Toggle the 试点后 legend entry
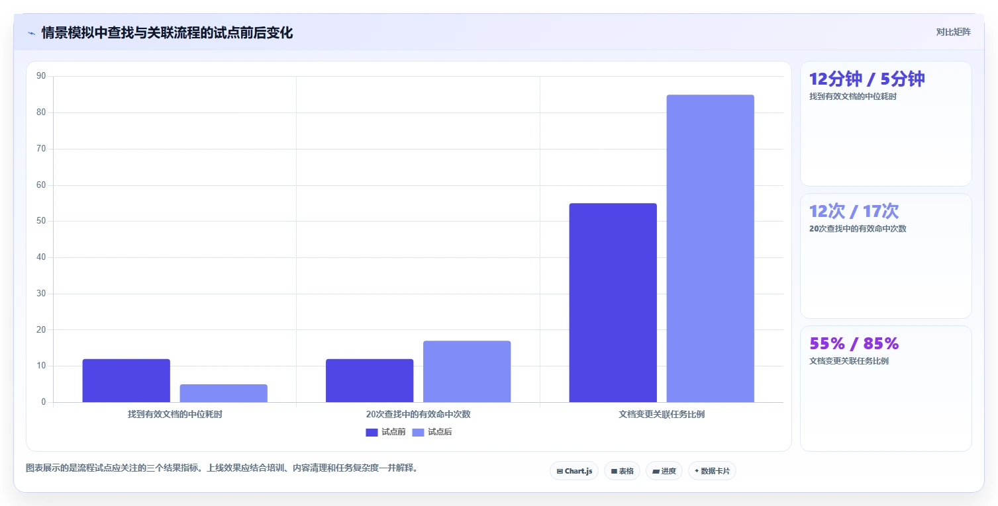Image resolution: width=998 pixels, height=506 pixels. coord(432,432)
